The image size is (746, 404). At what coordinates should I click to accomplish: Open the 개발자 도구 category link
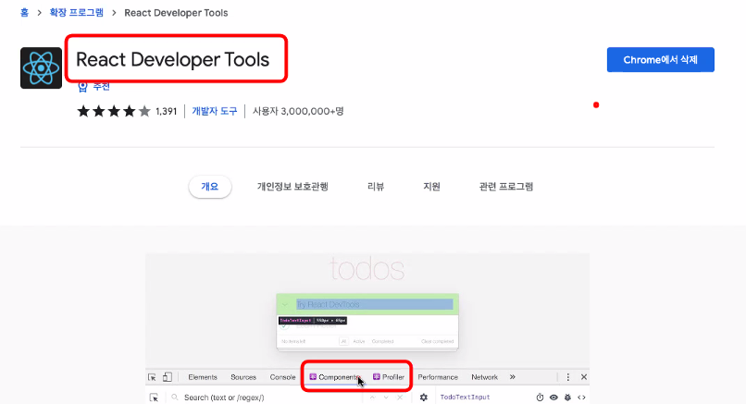pyautogui.click(x=215, y=111)
